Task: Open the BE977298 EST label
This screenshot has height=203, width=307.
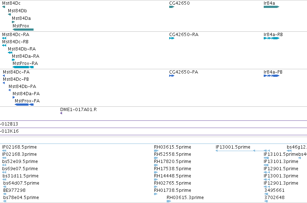Action: click(x=14, y=190)
